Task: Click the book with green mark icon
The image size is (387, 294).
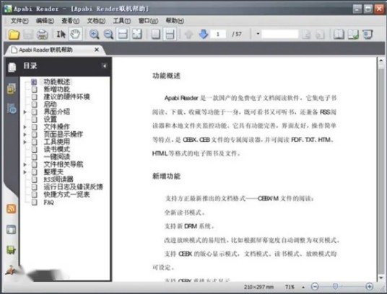Action: click(353, 34)
